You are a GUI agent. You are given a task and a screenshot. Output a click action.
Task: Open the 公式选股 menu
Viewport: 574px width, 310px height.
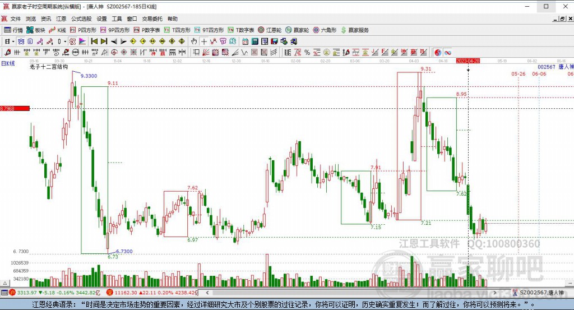(x=82, y=18)
